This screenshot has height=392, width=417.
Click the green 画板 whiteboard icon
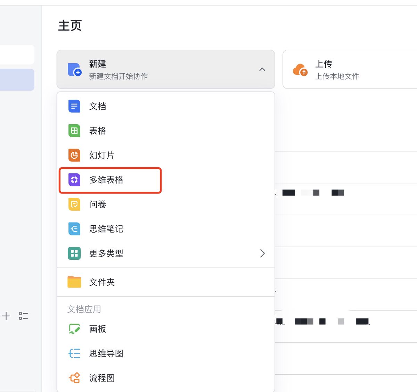coord(74,329)
